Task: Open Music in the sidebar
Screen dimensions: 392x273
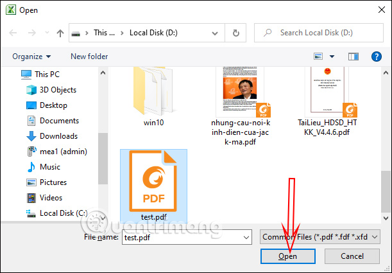Action: [x=50, y=167]
